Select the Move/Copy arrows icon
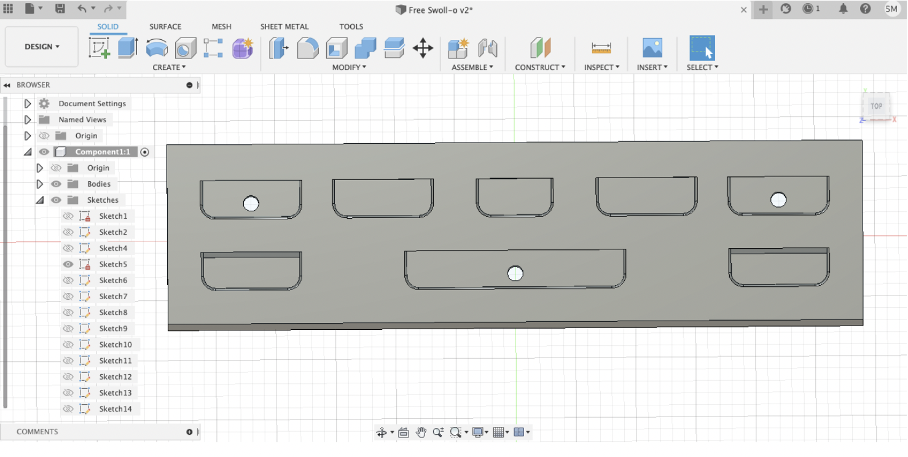The width and height of the screenshot is (908, 457). [x=423, y=48]
